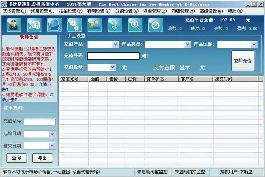Sort by the 充值帐号 column header

coord(74,79)
